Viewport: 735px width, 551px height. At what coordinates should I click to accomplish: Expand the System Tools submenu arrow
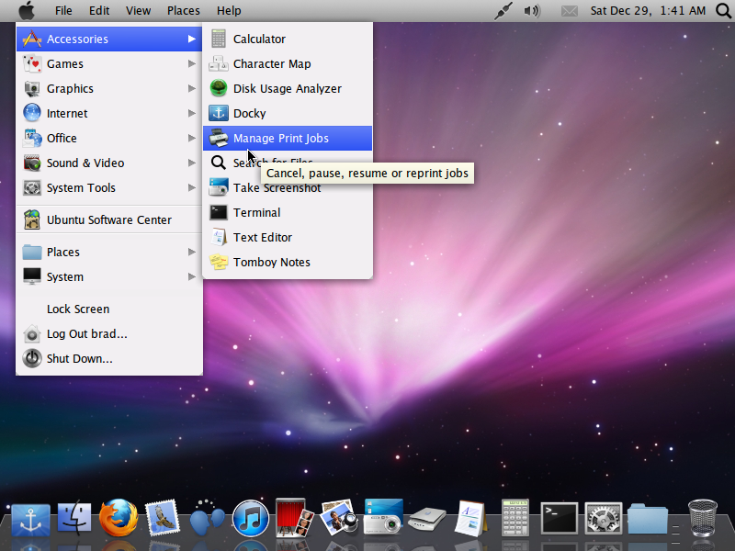pos(192,188)
